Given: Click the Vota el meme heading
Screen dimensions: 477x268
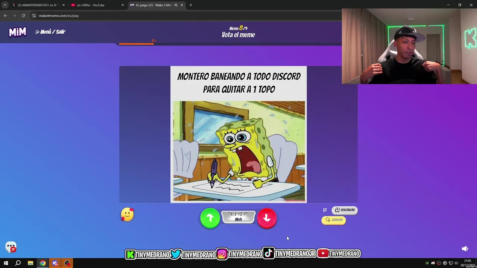Looking at the screenshot, I should 238,35.
